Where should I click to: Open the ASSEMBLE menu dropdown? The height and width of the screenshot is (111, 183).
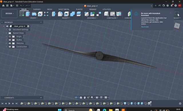click(92, 18)
